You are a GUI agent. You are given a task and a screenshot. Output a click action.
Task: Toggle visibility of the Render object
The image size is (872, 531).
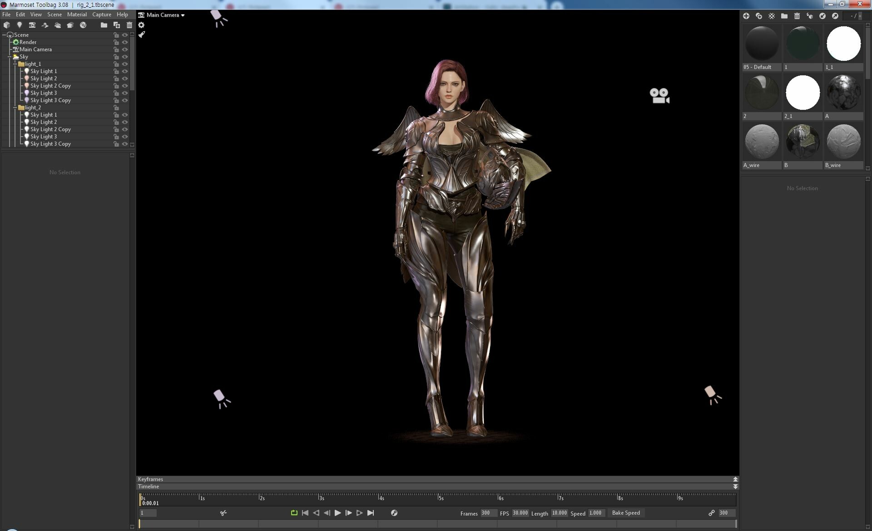[125, 42]
